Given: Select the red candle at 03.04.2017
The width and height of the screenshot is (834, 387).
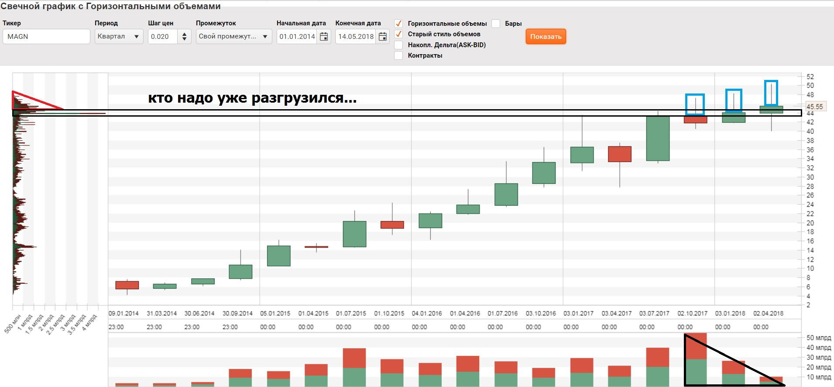Looking at the screenshot, I should 620,154.
